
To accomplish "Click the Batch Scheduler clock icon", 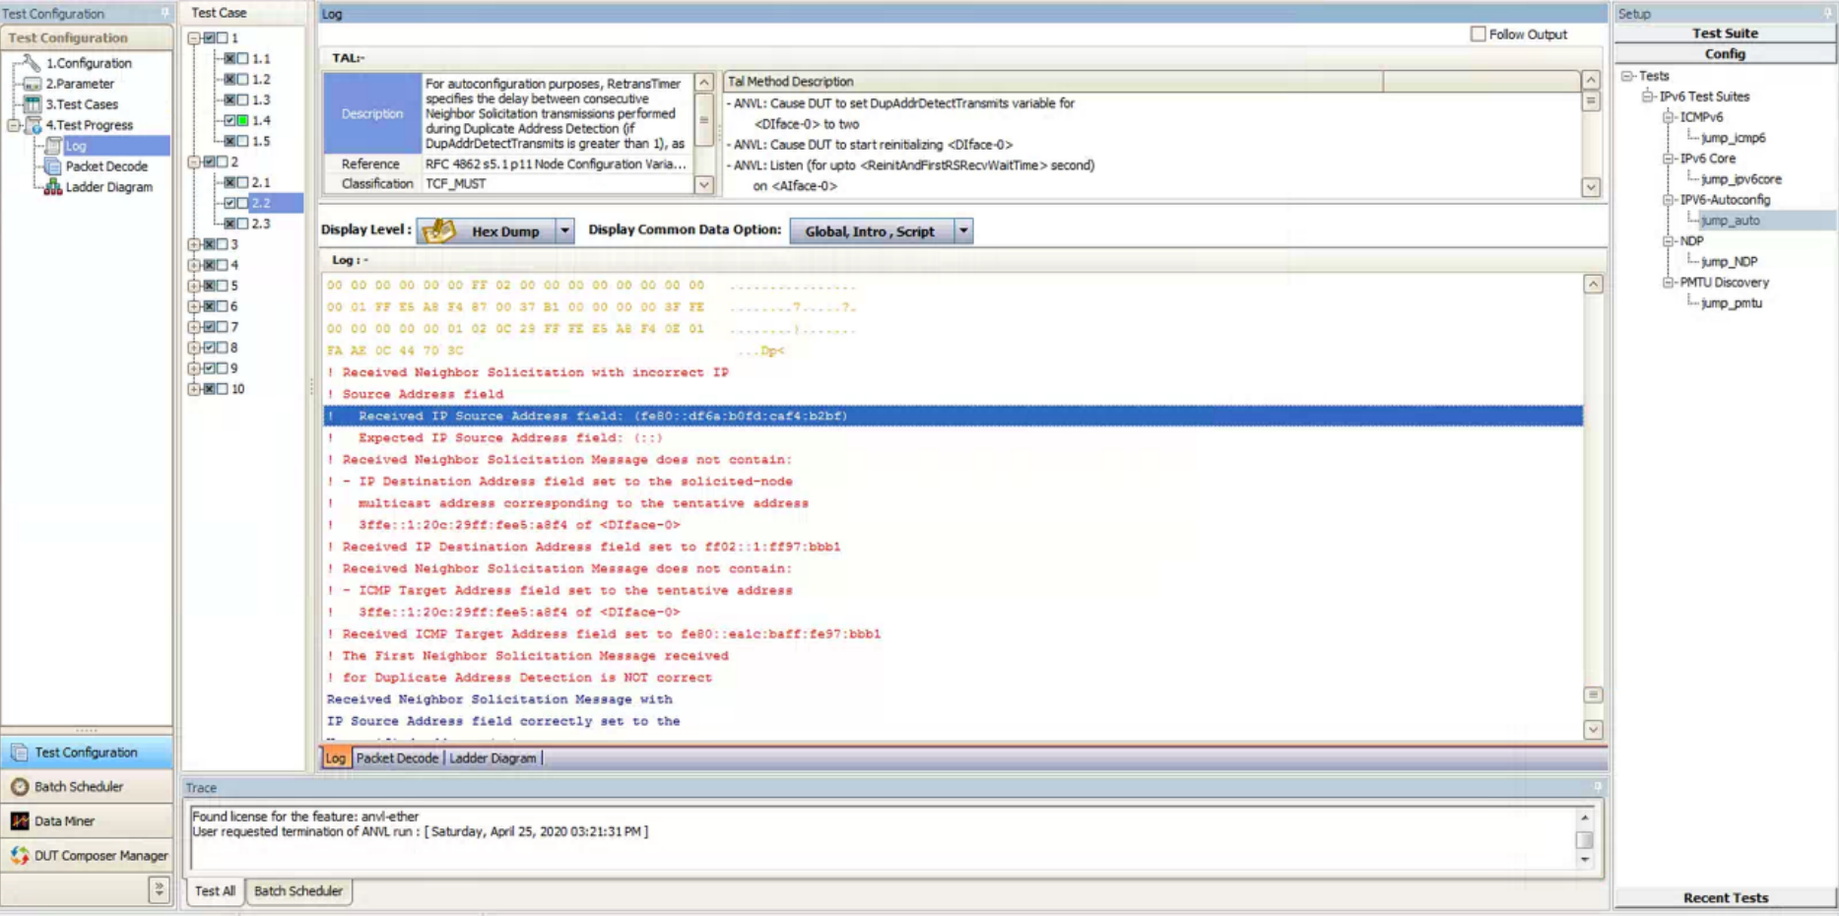I will click(x=20, y=787).
